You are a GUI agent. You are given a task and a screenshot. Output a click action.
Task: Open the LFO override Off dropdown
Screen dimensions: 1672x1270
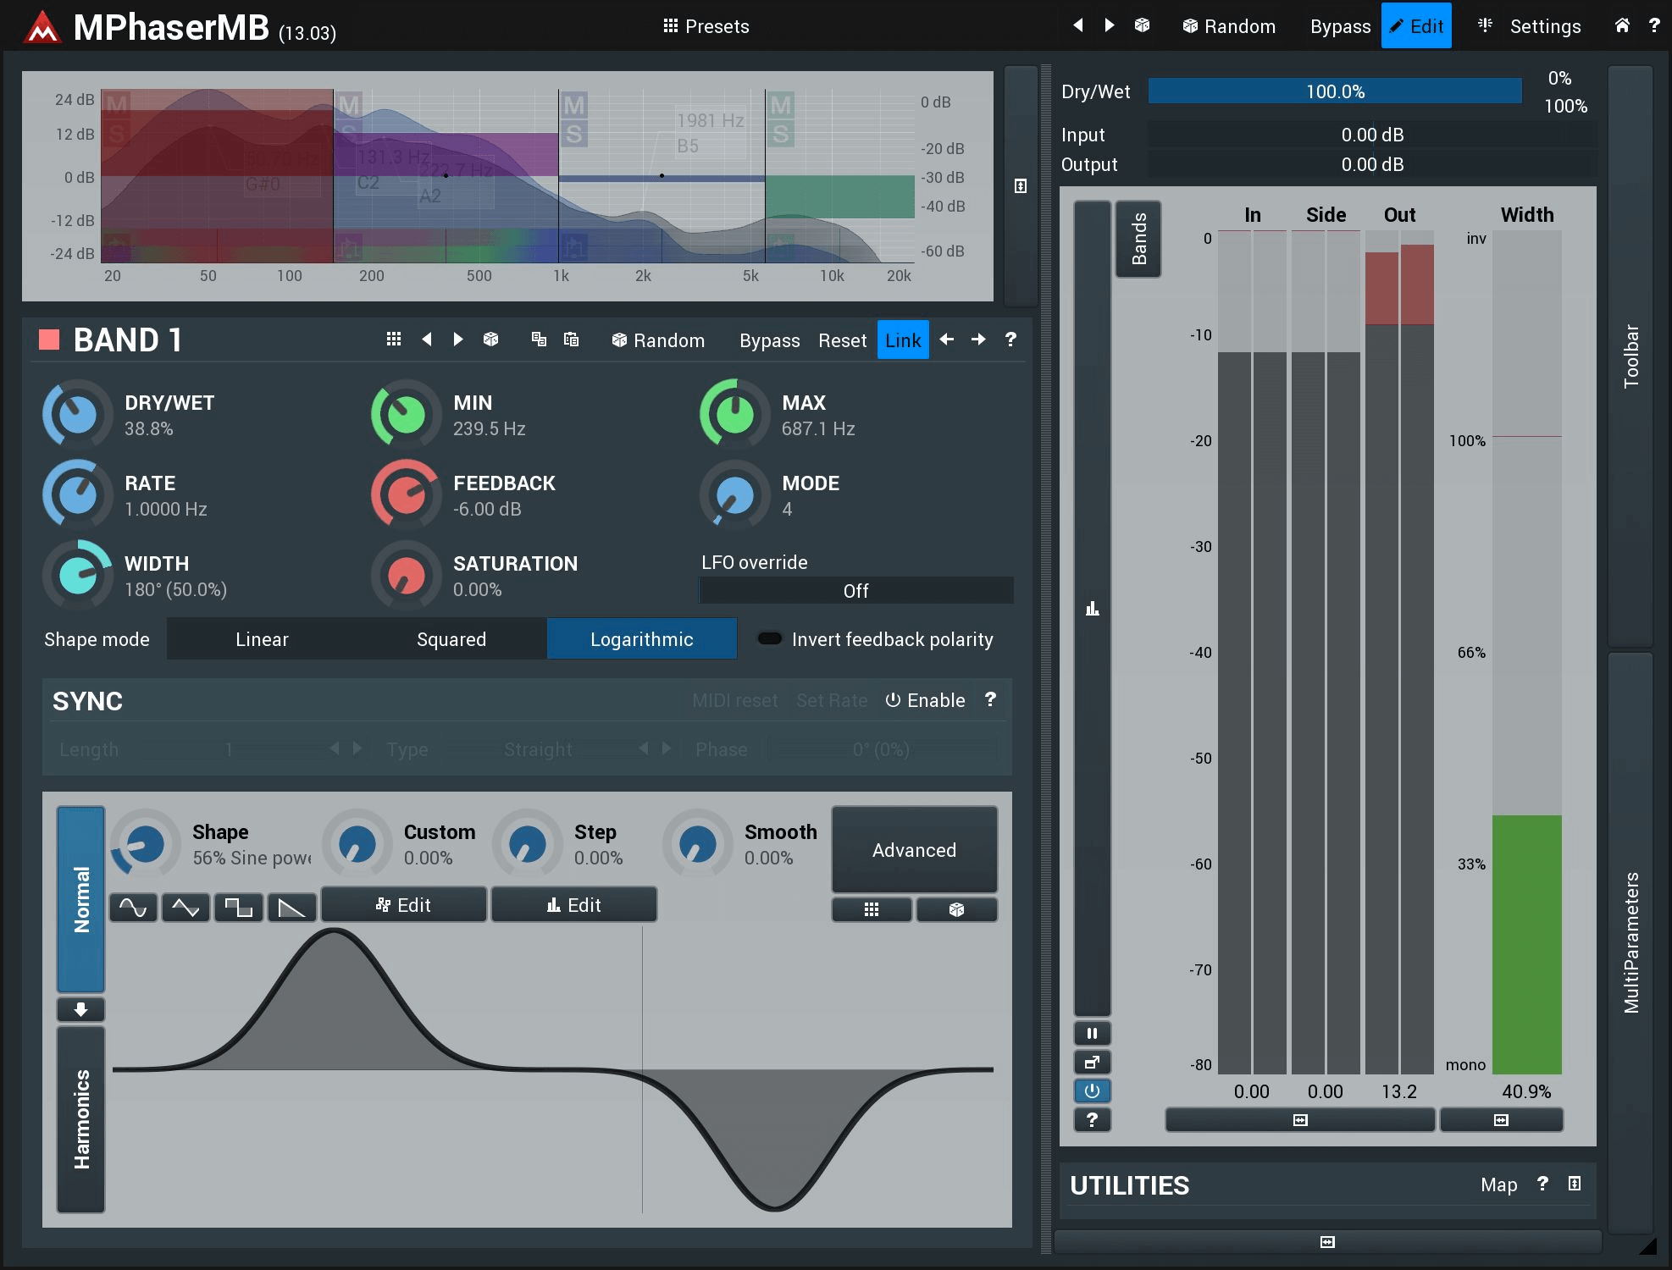tap(855, 591)
